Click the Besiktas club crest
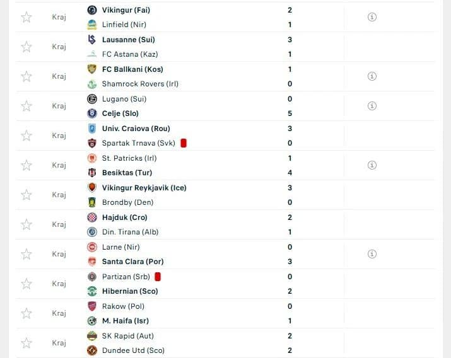451x358 pixels. click(x=91, y=173)
